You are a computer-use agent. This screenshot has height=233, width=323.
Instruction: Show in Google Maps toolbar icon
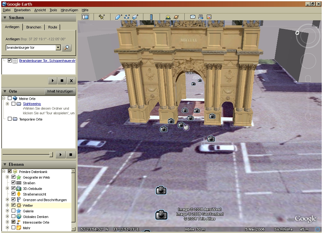[x=209, y=17]
